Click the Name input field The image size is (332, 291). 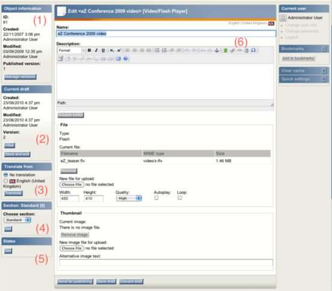pos(166,34)
